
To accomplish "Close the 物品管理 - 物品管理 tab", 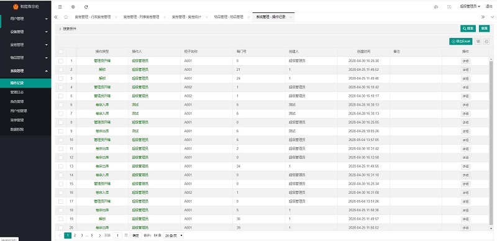I will (x=249, y=17).
